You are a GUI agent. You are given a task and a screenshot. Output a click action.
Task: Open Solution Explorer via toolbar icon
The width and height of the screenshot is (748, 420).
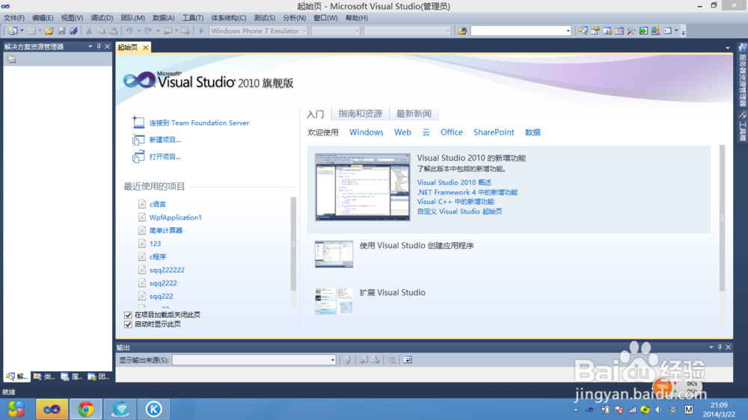[x=583, y=31]
